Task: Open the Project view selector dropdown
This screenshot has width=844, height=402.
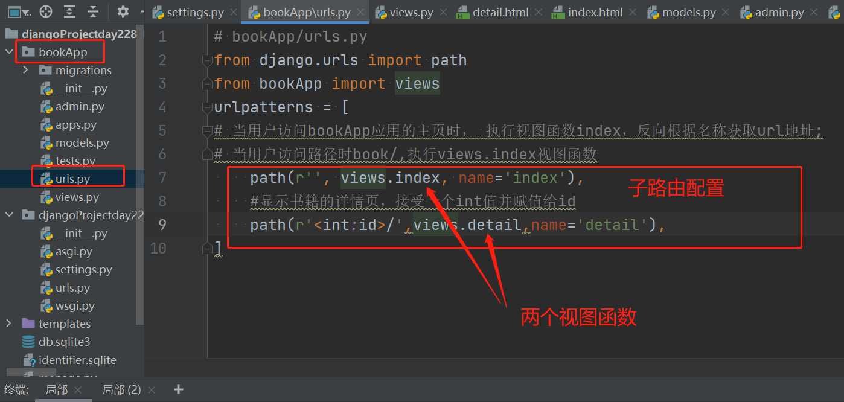Action: [19, 11]
